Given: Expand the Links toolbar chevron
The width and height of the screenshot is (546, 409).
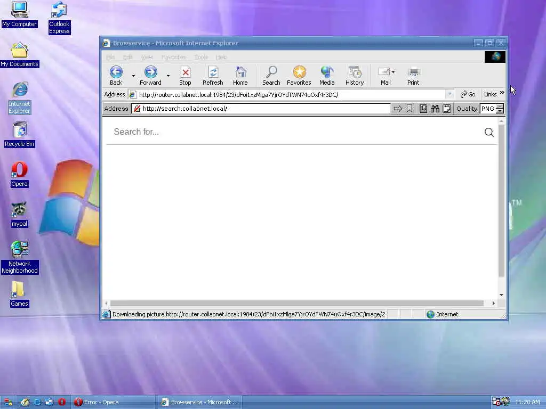Looking at the screenshot, I should pos(502,93).
